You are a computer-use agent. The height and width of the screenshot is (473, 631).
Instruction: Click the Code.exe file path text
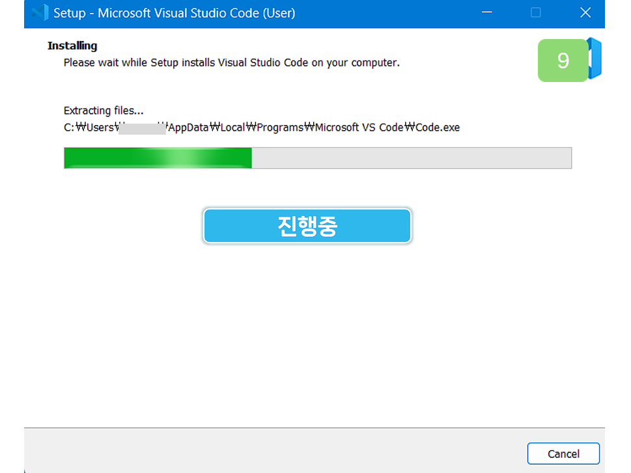pyautogui.click(x=262, y=128)
